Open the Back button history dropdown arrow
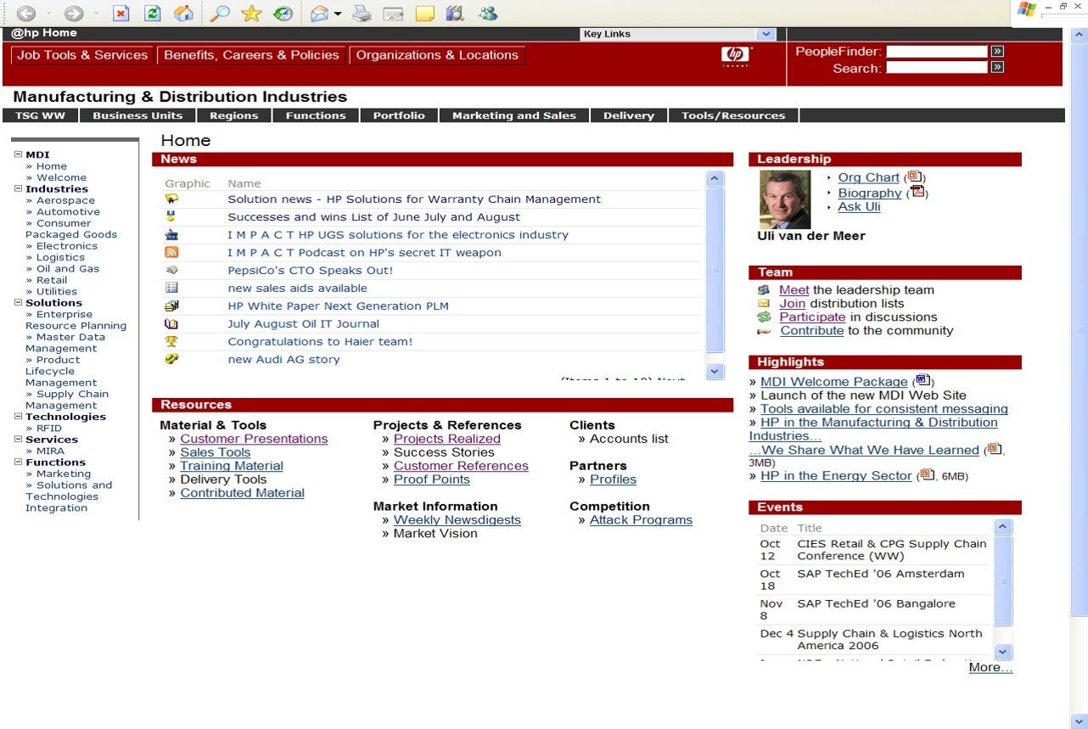Screen dimensions: 1088x729 click(x=49, y=14)
